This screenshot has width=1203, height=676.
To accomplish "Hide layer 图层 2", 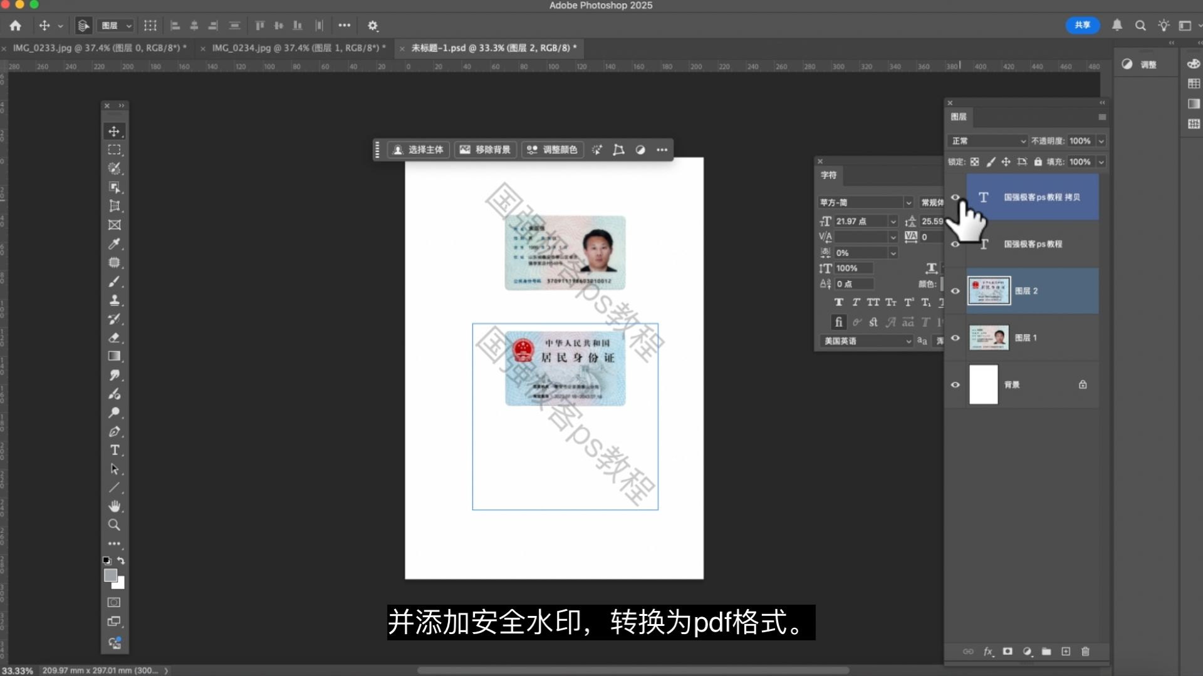I will (956, 291).
